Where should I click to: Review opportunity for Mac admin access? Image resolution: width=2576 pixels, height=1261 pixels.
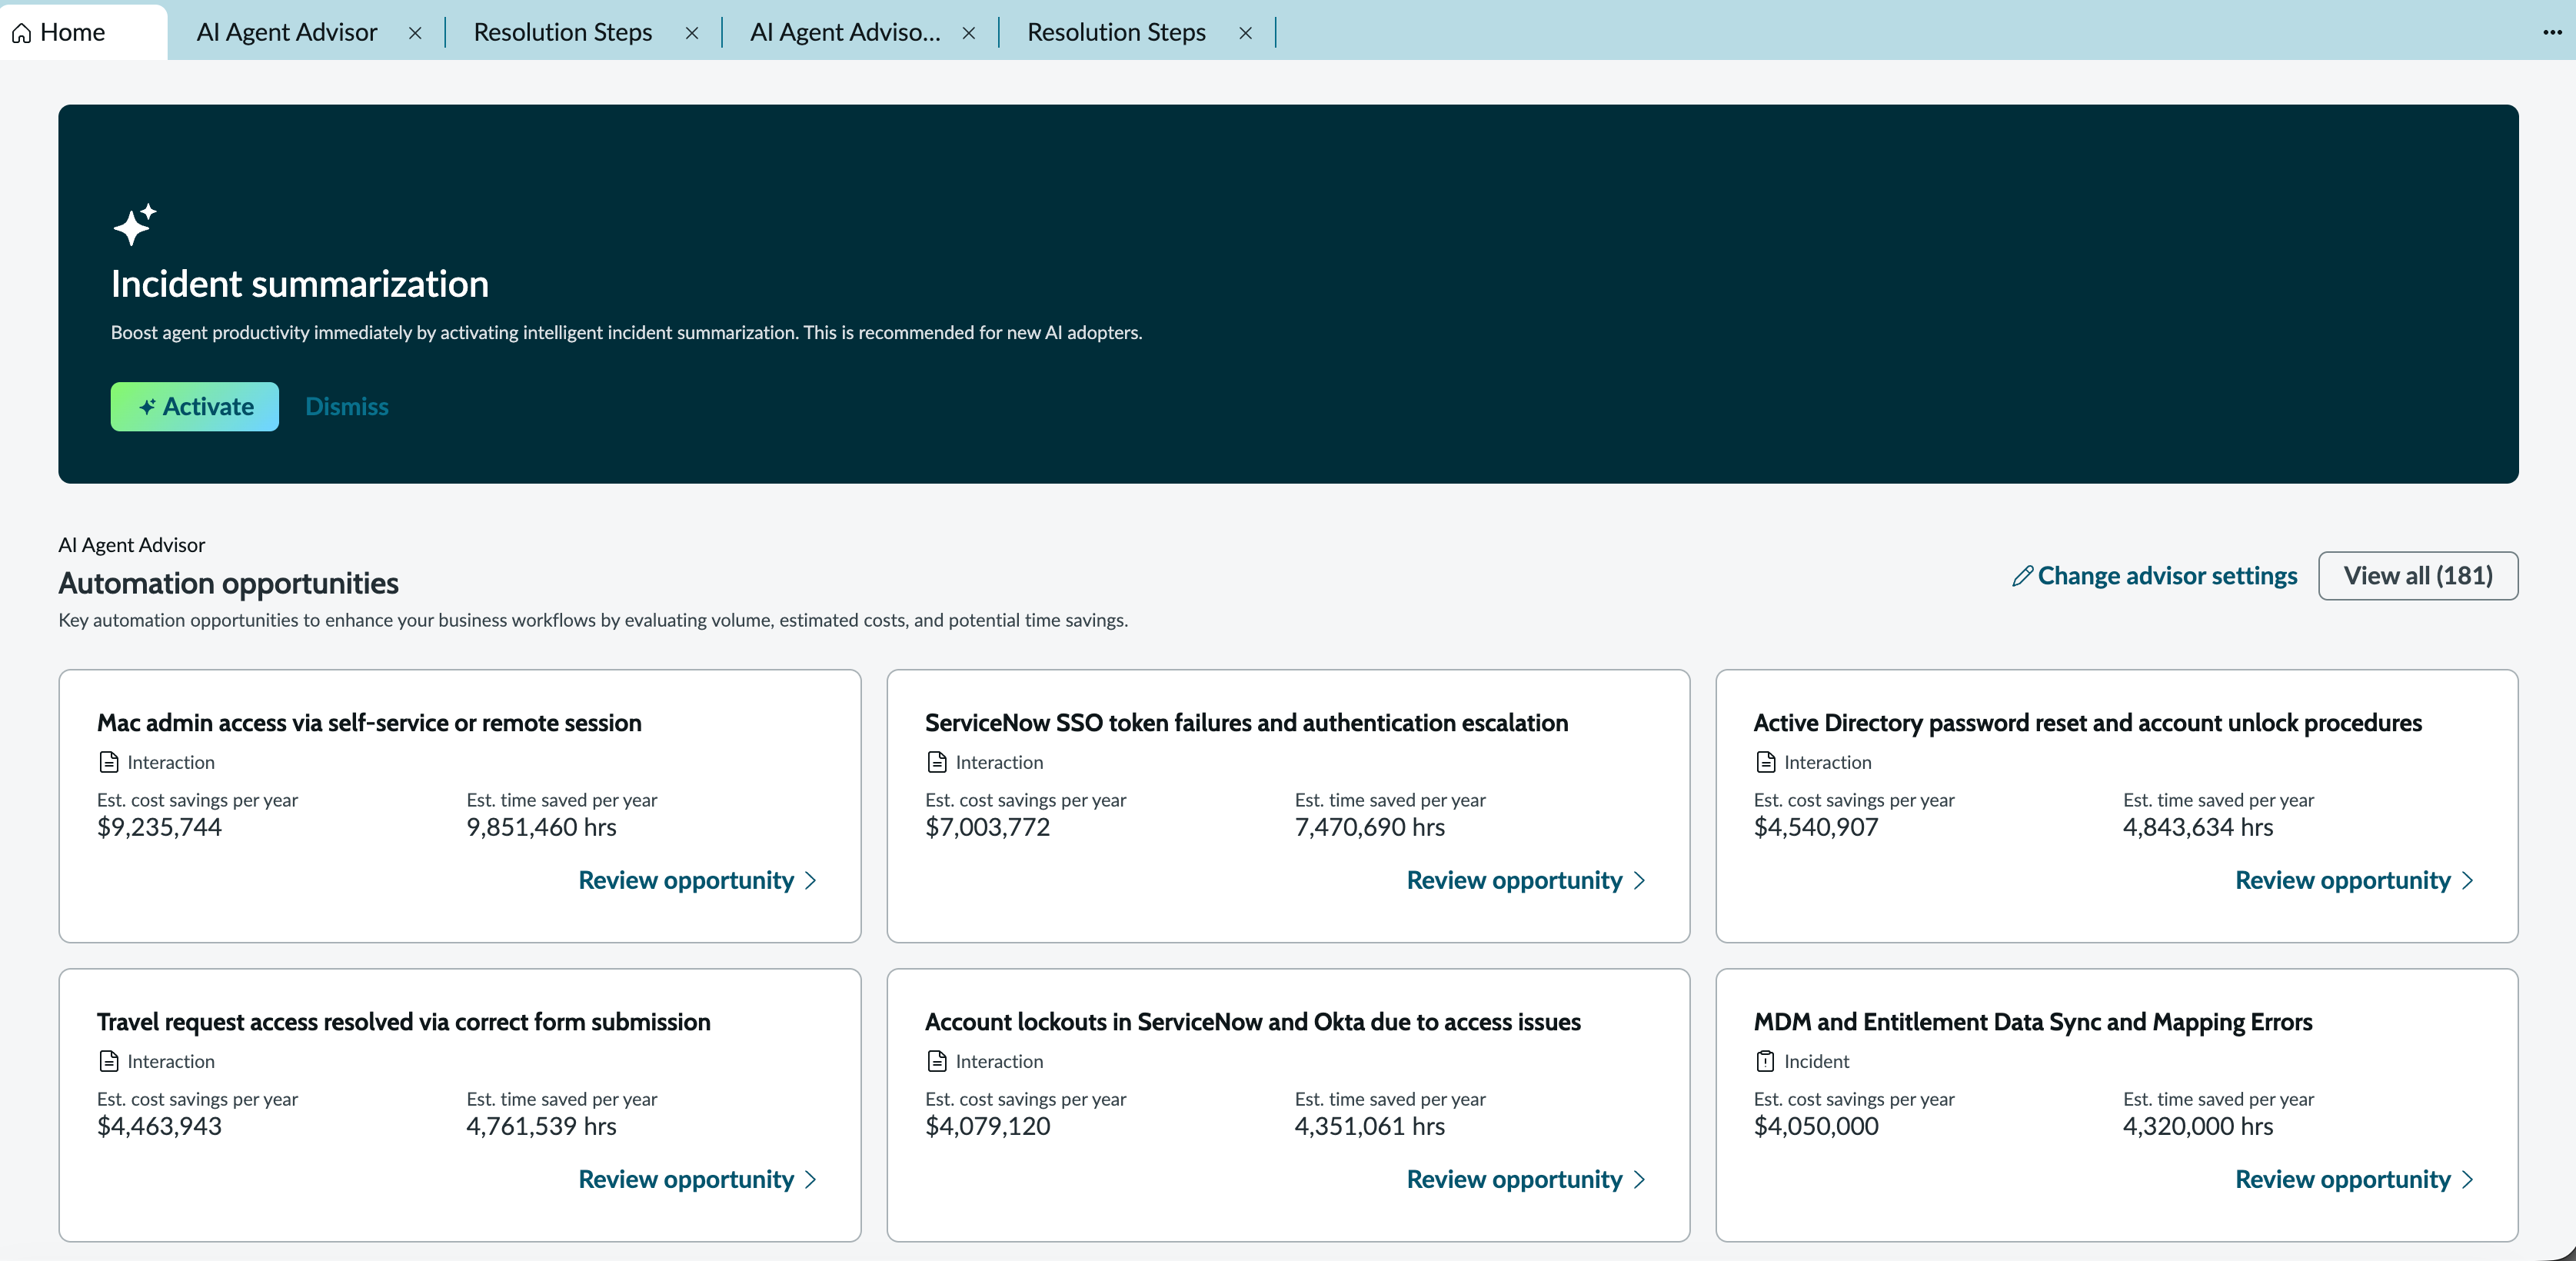698,880
